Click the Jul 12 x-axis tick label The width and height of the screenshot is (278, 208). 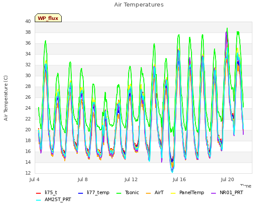pos(131,179)
